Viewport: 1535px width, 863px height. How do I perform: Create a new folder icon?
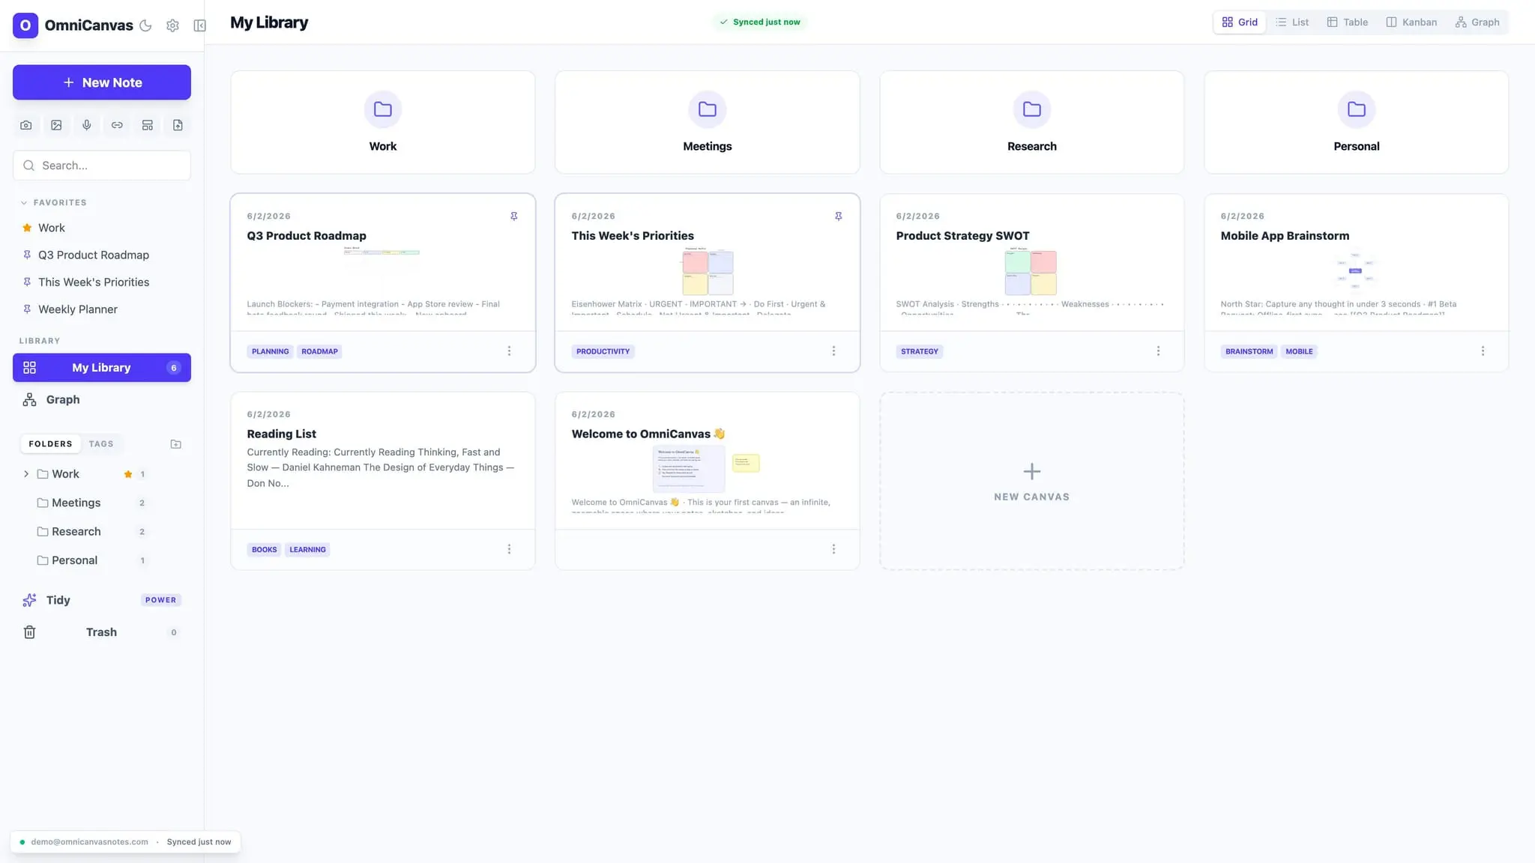click(176, 444)
